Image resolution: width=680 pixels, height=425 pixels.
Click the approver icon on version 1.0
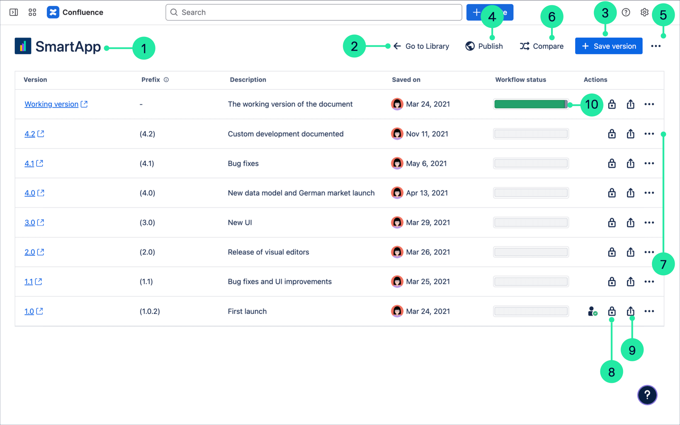click(x=592, y=311)
